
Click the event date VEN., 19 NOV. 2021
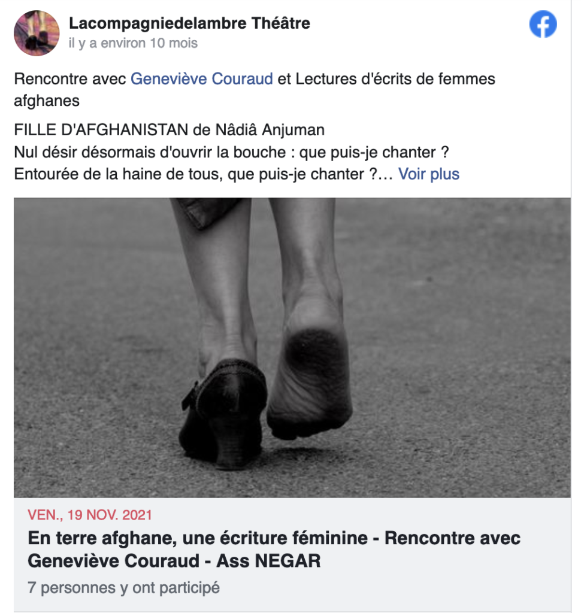90,515
